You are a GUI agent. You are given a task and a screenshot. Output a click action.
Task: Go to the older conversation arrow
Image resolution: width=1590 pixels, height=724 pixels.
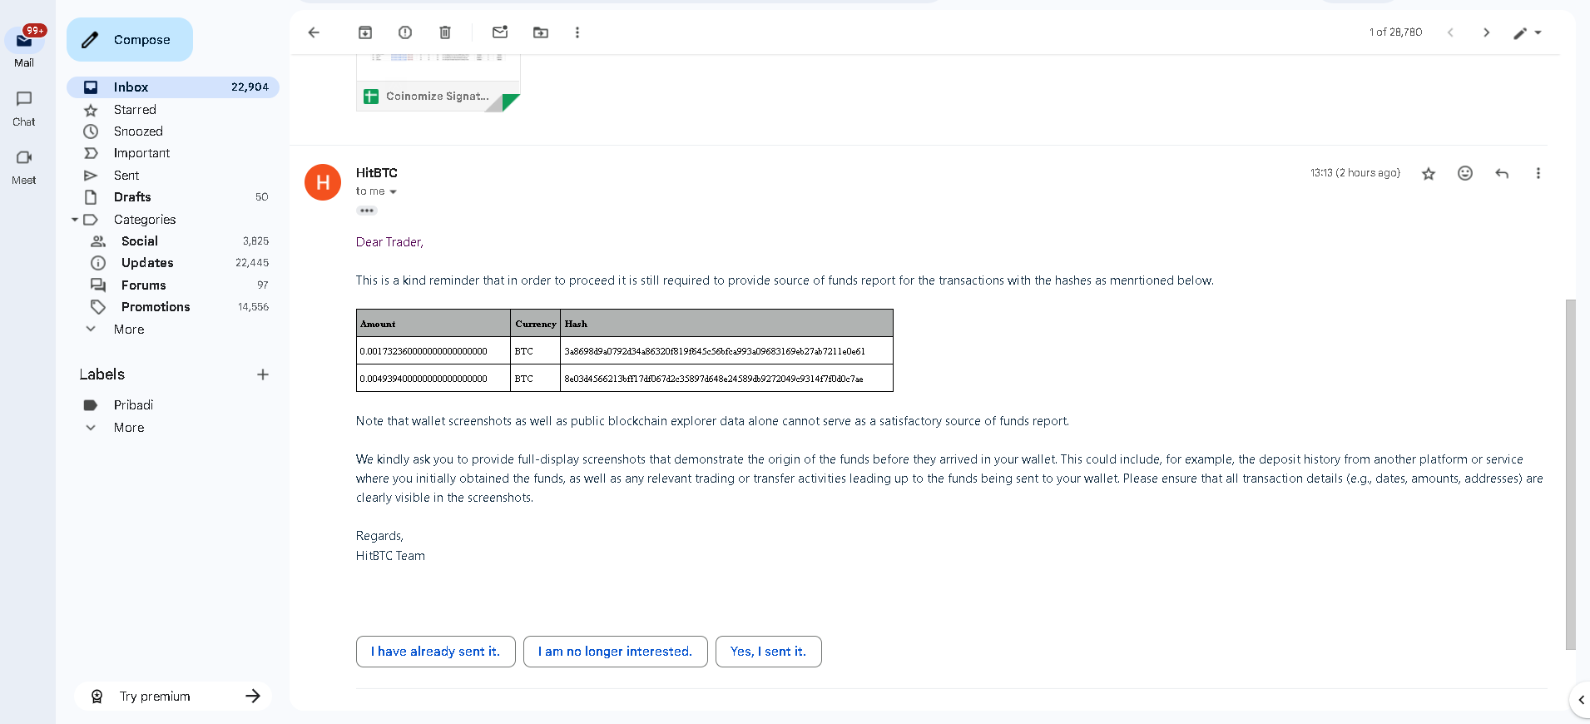(1487, 32)
